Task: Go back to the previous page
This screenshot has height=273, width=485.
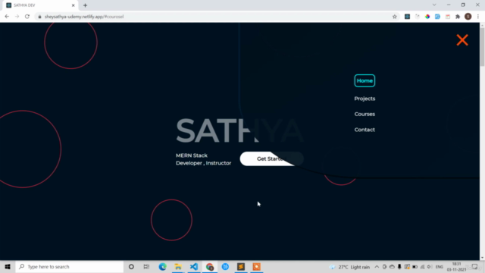Action: [7, 17]
